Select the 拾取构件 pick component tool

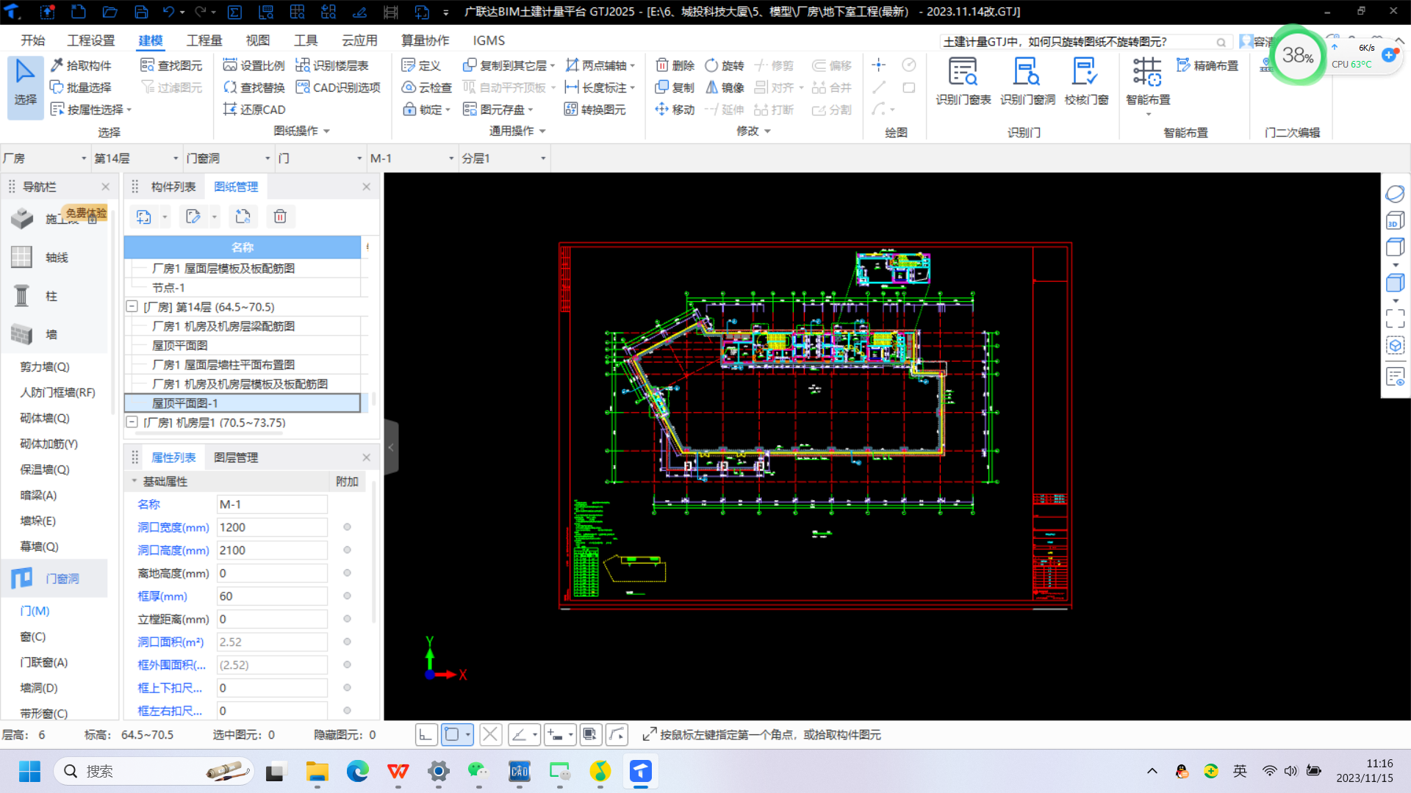click(81, 65)
